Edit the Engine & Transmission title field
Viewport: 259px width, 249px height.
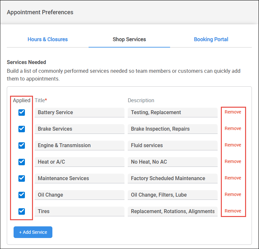click(80, 146)
